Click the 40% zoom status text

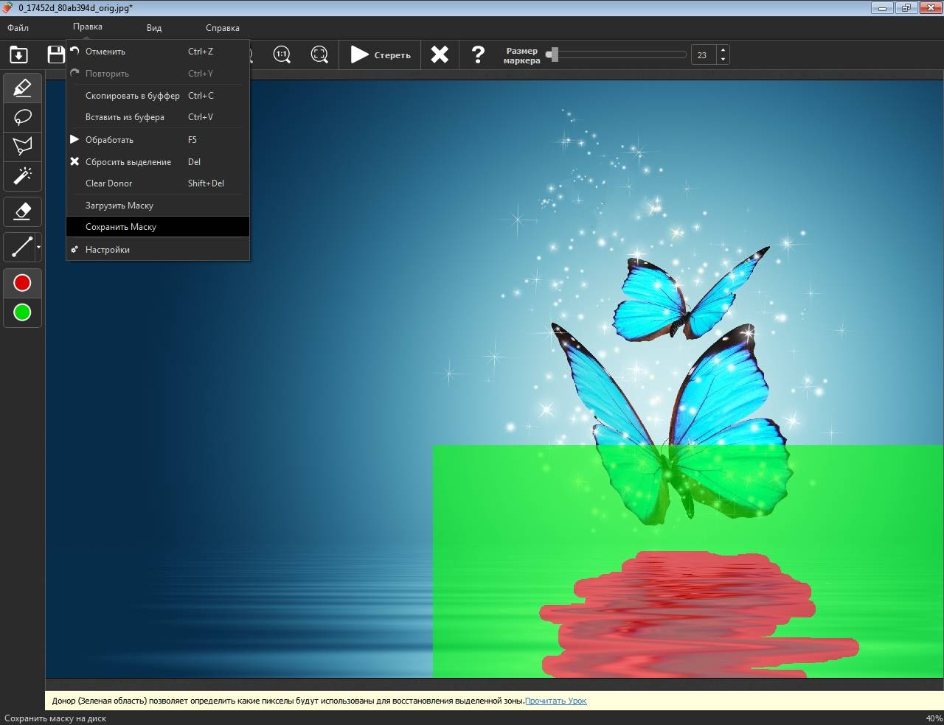tap(934, 718)
